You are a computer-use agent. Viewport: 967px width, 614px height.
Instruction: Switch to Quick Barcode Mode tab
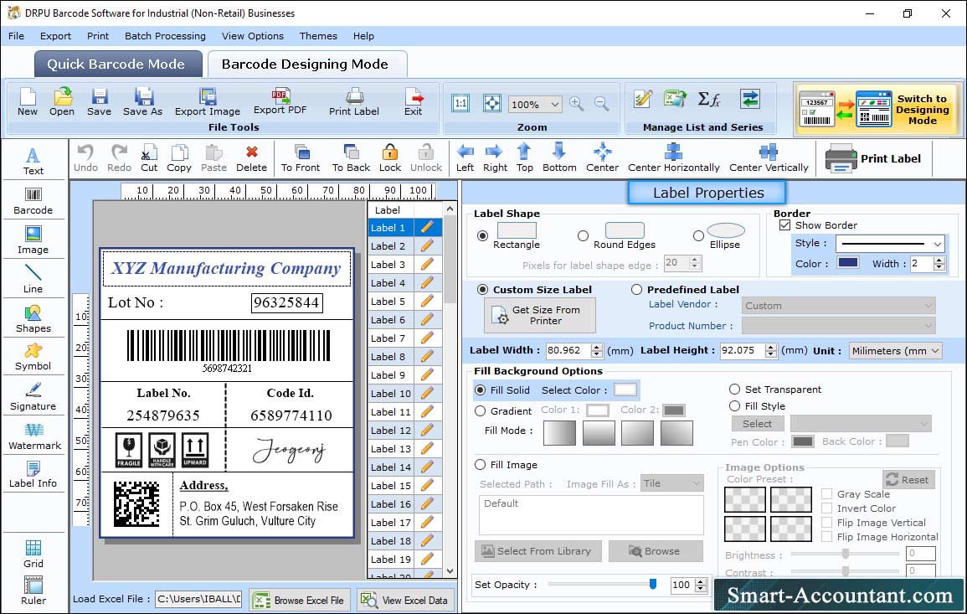[118, 64]
